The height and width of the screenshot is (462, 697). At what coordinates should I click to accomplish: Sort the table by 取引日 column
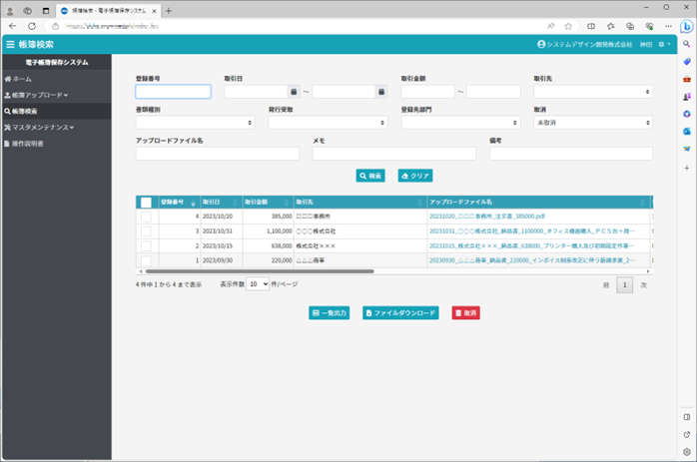pos(221,203)
